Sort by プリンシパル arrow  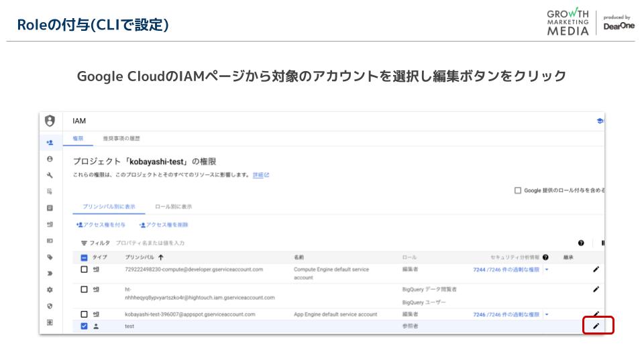(161, 257)
